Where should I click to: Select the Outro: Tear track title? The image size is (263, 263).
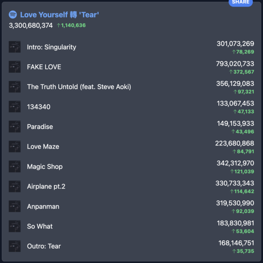click(44, 246)
